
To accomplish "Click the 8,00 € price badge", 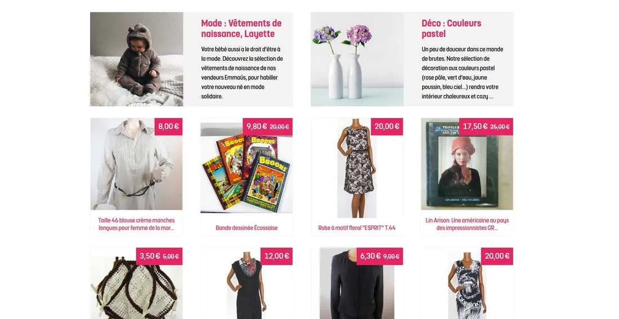I will 169,127.
